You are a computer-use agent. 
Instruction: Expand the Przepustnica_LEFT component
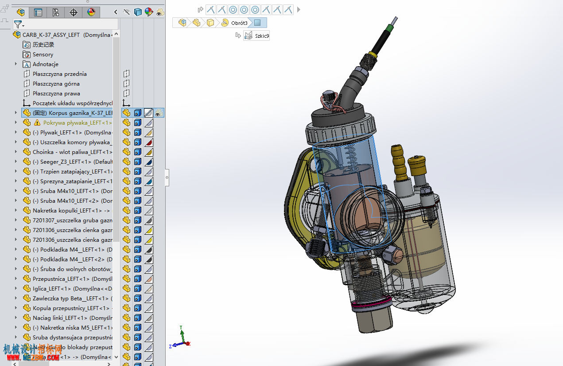(16, 279)
